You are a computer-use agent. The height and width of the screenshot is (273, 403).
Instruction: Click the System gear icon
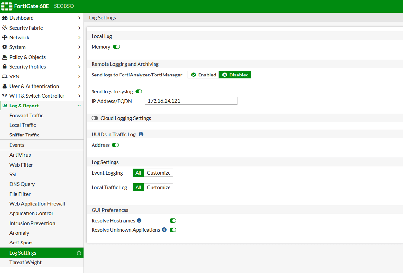pos(5,47)
